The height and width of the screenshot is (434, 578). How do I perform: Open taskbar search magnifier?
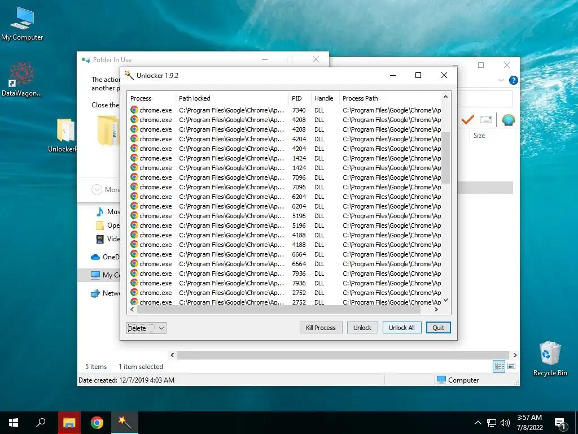pos(41,423)
